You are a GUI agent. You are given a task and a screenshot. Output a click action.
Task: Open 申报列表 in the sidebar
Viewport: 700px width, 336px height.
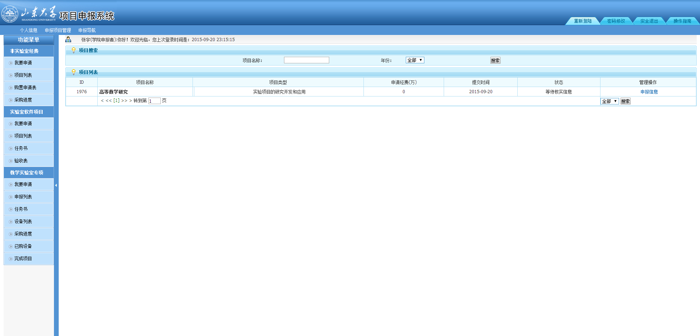[x=29, y=197]
